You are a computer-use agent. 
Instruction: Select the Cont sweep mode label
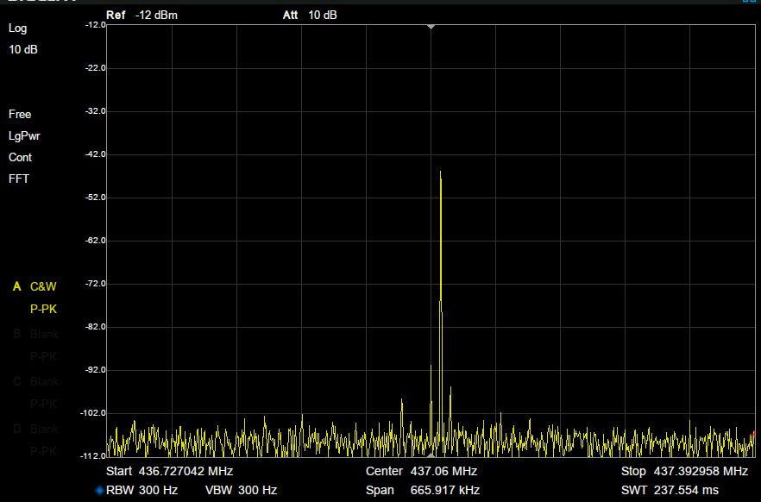(20, 158)
